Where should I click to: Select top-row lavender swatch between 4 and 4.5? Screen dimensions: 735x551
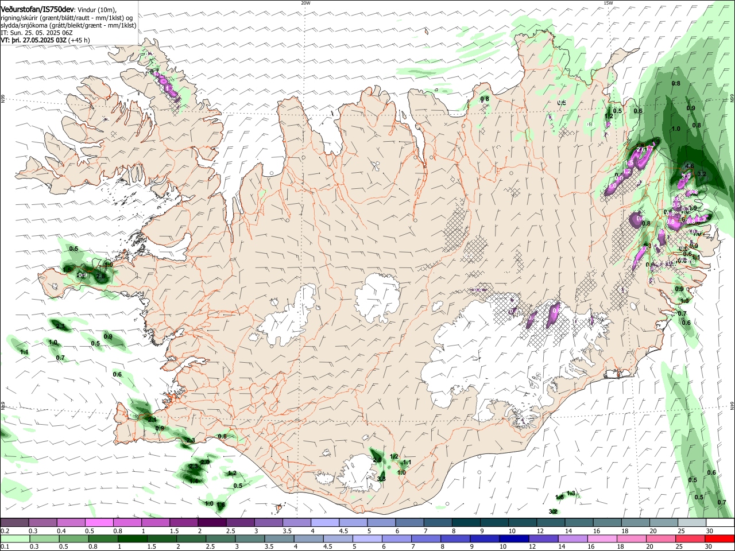(x=324, y=523)
